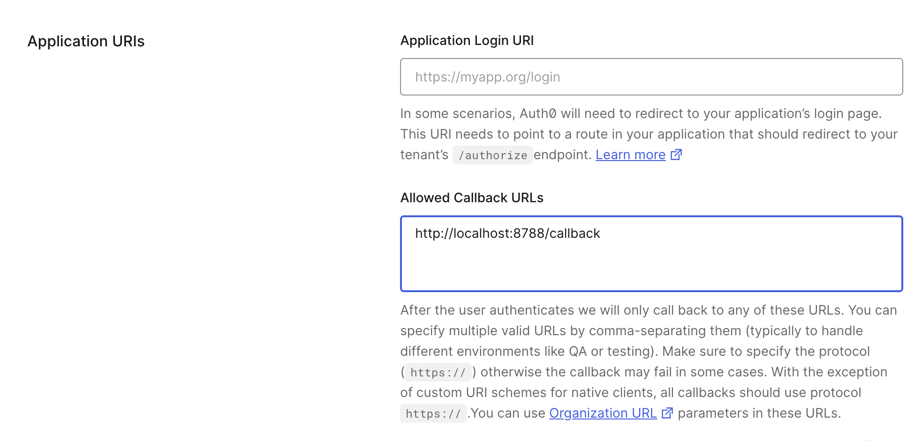Image resolution: width=922 pixels, height=441 pixels.
Task: Place cursor in the localhost:8788/callback URL text
Action: [x=507, y=234]
